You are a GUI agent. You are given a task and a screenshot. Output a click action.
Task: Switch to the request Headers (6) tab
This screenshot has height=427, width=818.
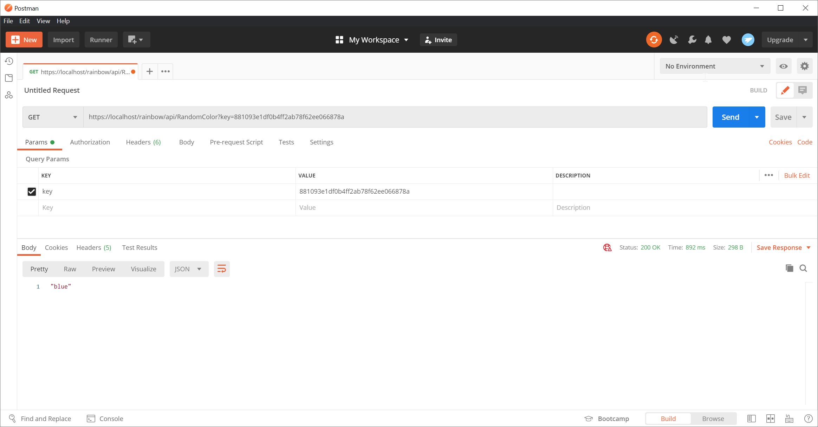(x=143, y=142)
